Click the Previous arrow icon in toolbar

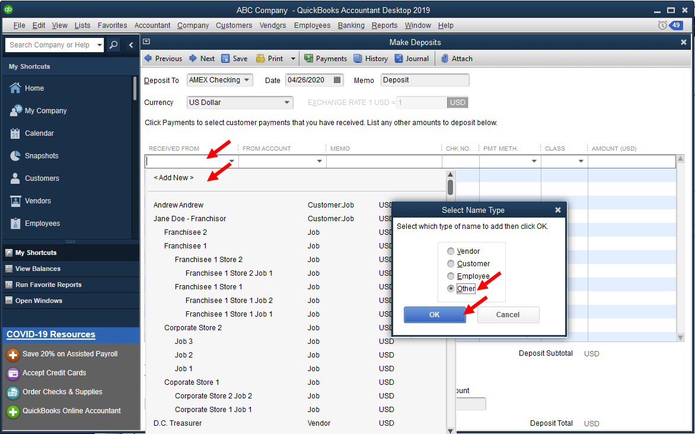148,58
